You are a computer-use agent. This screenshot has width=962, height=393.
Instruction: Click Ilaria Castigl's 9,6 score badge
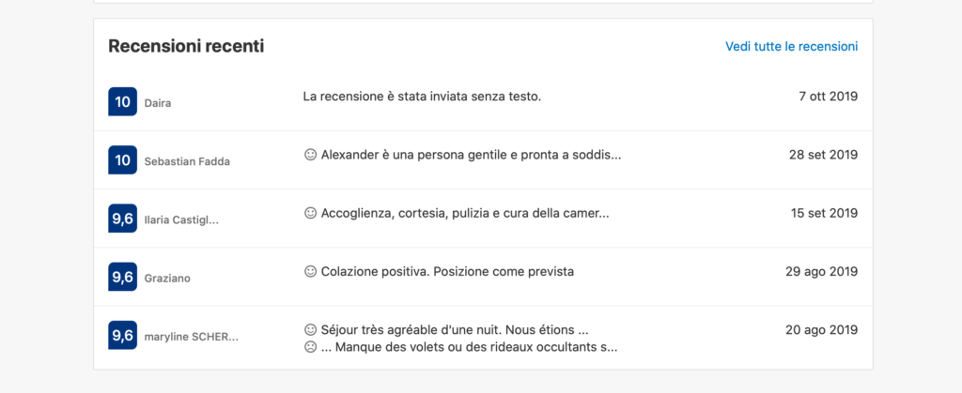click(123, 219)
